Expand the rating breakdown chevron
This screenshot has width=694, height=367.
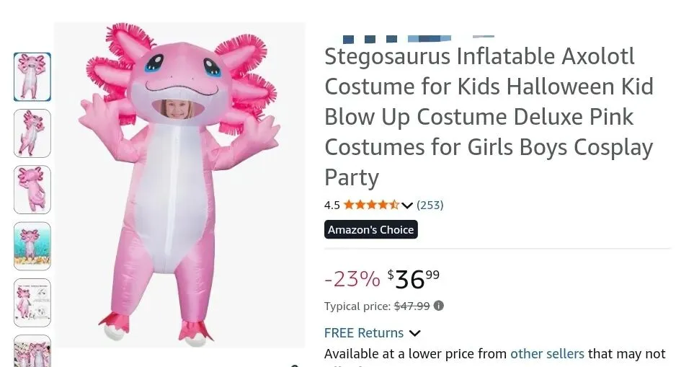click(x=407, y=205)
